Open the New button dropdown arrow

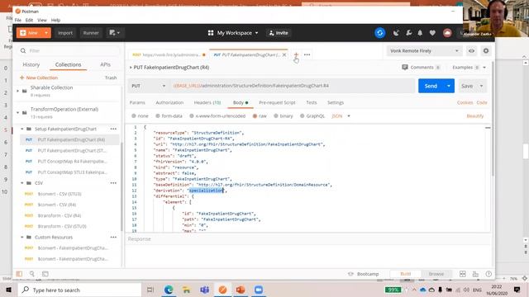pos(46,33)
